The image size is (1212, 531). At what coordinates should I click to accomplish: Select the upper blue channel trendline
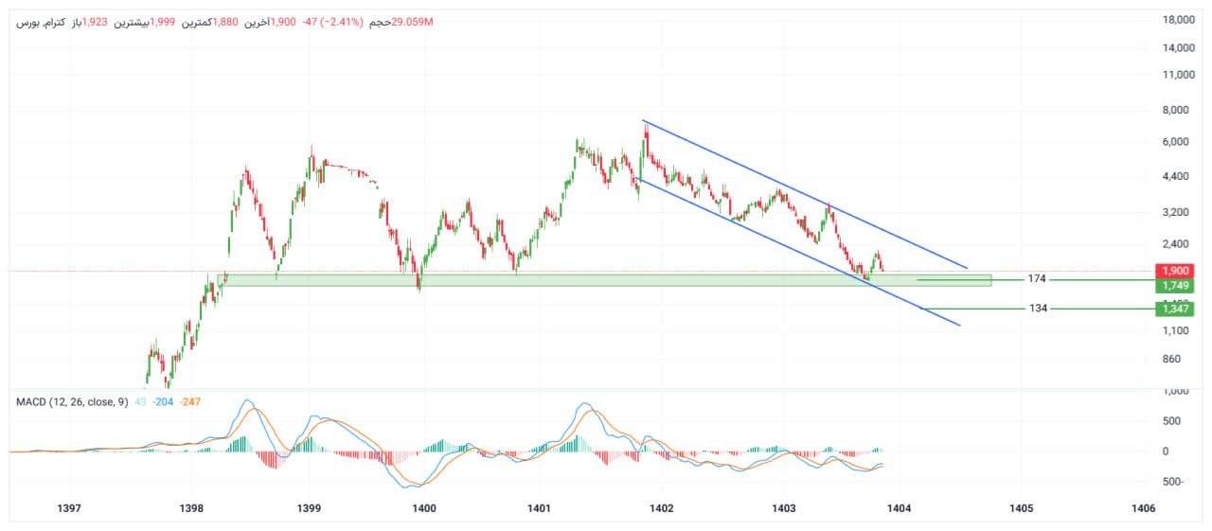pos(805,195)
